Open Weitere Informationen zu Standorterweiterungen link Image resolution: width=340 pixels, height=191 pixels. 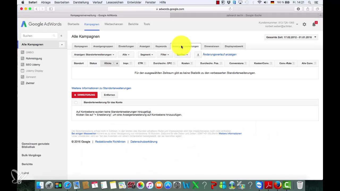pos(101,88)
